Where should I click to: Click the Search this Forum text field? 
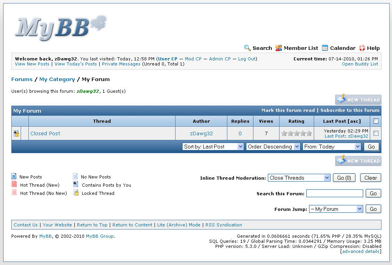click(334, 193)
